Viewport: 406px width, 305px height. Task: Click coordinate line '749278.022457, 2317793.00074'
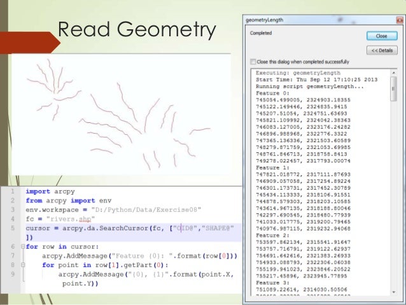303,161
